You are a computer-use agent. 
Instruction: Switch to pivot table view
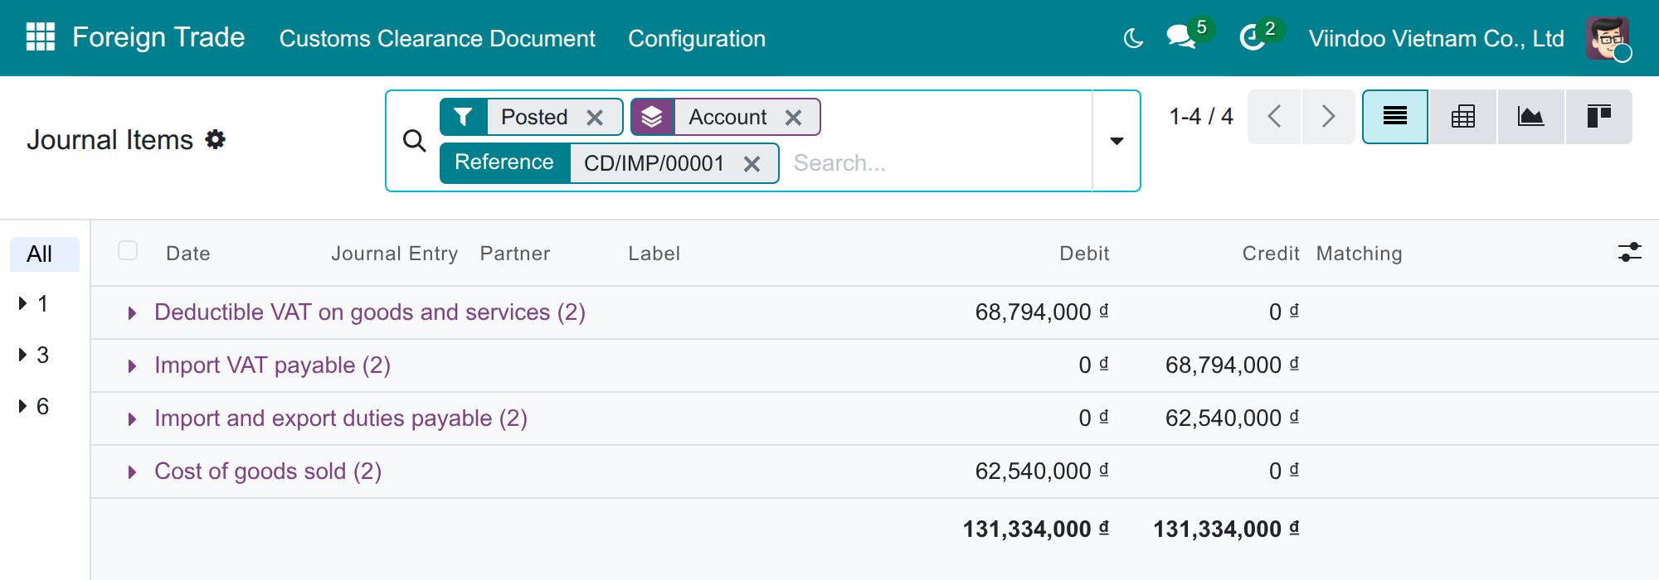[1463, 117]
